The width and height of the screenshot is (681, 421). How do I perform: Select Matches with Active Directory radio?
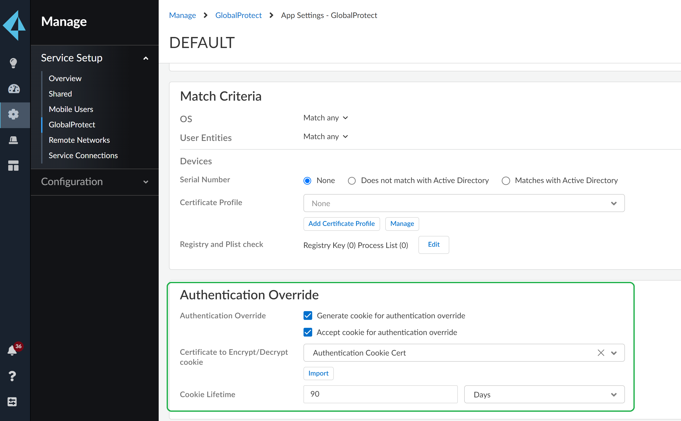tap(506, 181)
